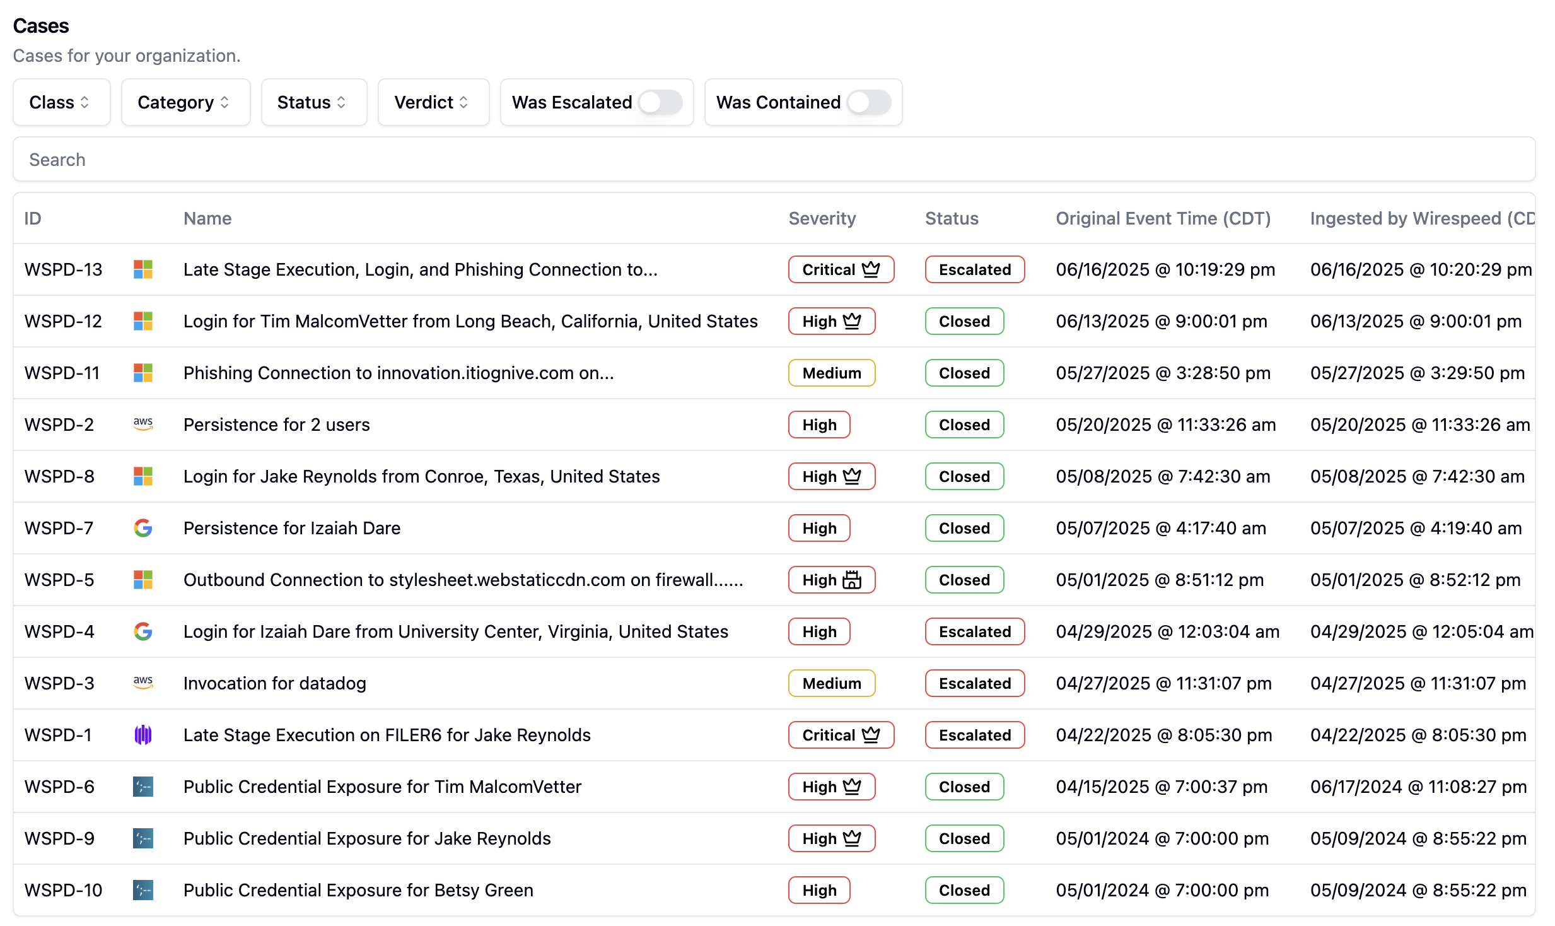This screenshot has width=1555, height=926.
Task: Click Google icon in WSPD-4 row
Action: (143, 631)
